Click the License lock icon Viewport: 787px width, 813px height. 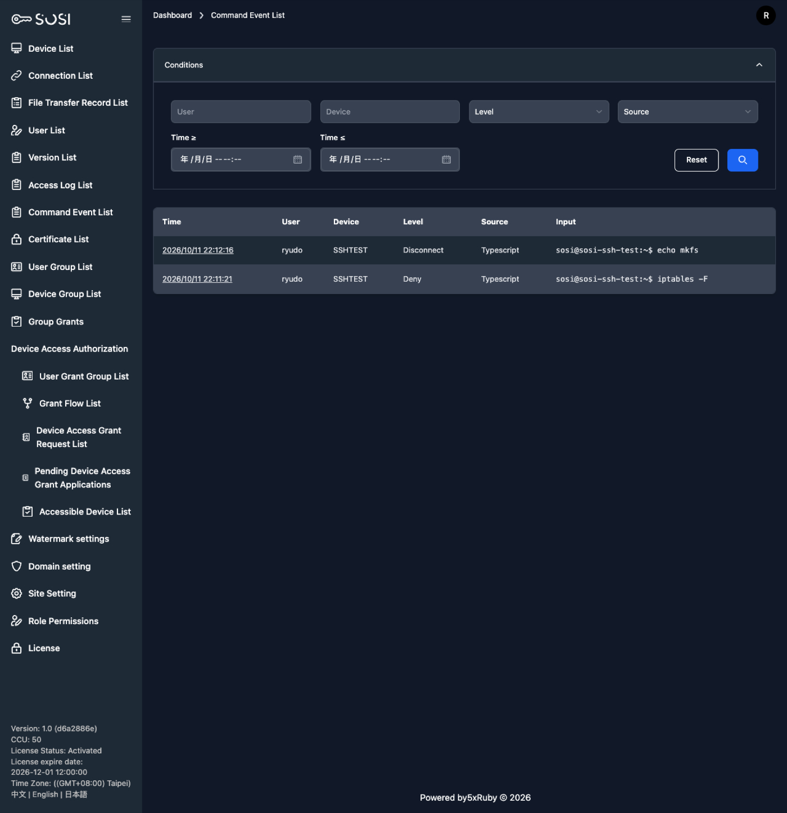[x=16, y=648]
